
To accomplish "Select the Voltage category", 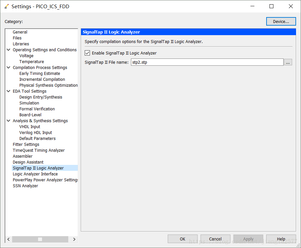I will click(26, 56).
